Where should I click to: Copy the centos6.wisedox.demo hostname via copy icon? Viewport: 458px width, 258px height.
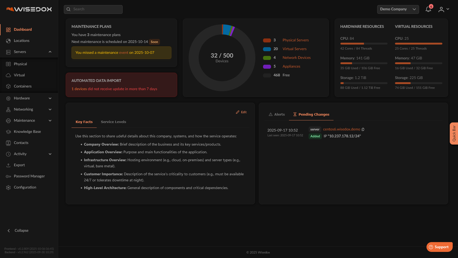[363, 129]
